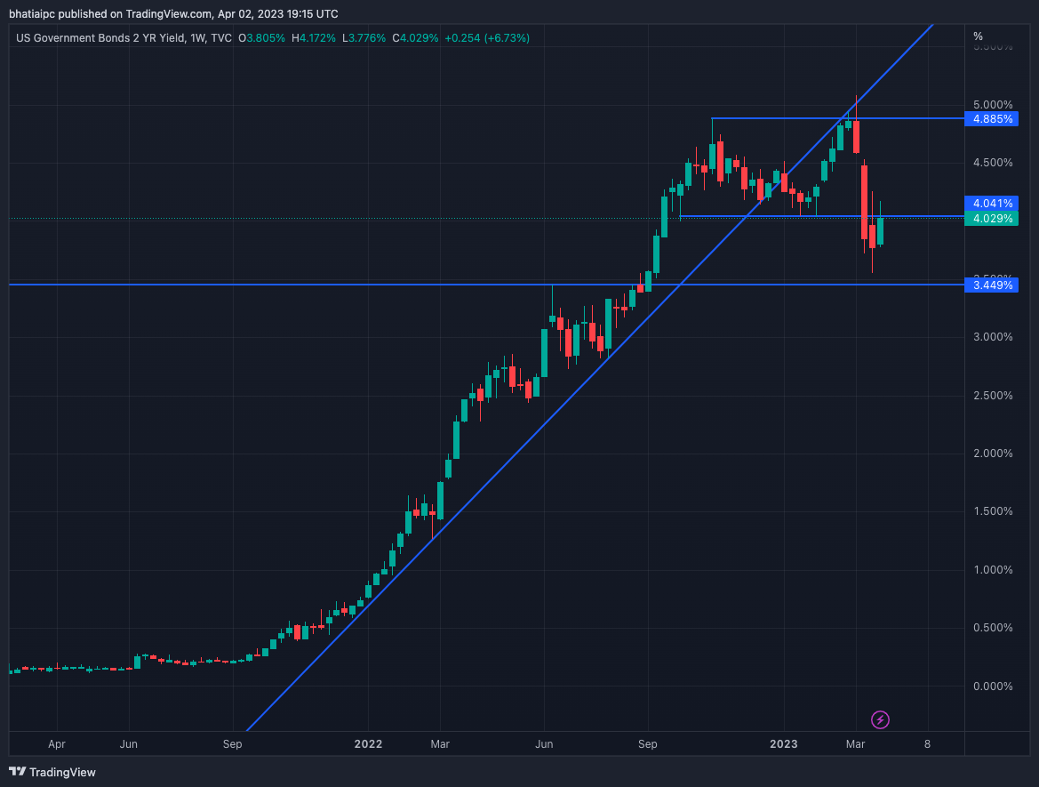Click the TVC exchange label
The height and width of the screenshot is (787, 1039).
point(220,38)
